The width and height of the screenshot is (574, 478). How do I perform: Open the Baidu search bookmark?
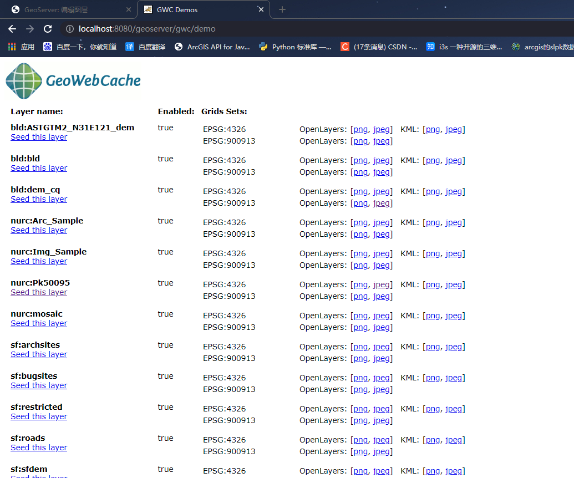[80, 47]
